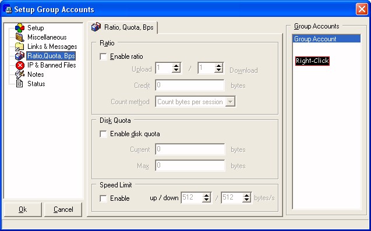Click the Upload ratio value field
Viewport: 371px width, 231px height.
[164, 68]
